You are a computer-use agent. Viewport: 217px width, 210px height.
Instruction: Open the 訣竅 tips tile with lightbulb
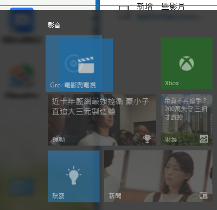pos(74,176)
